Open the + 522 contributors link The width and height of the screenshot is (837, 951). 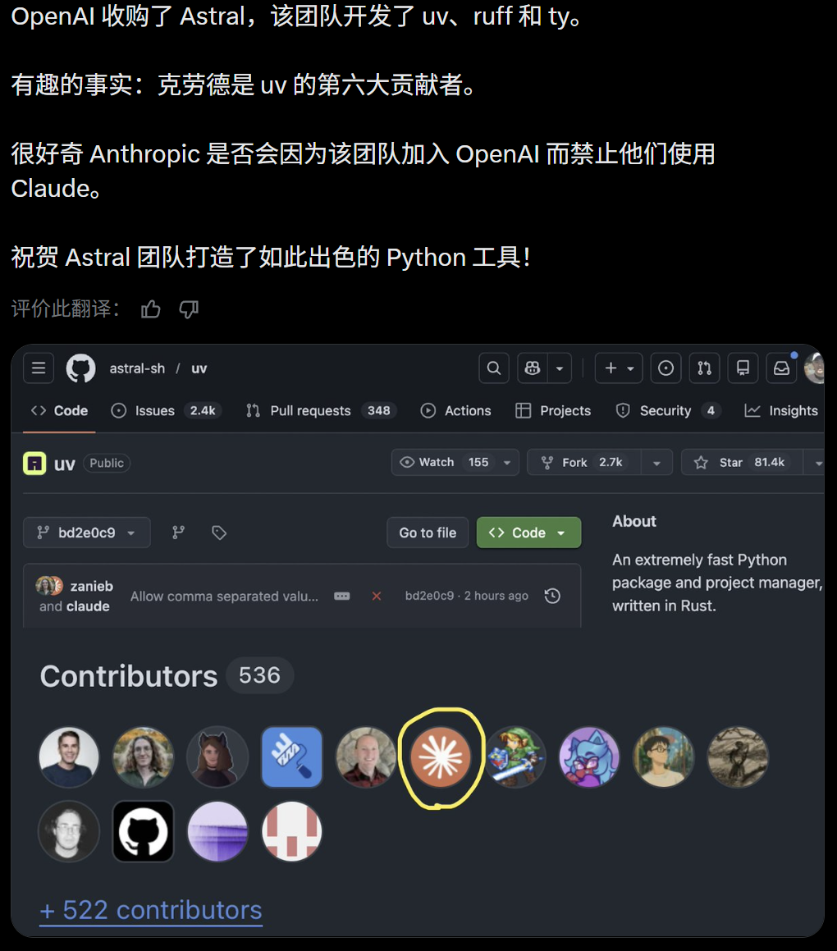pyautogui.click(x=150, y=910)
